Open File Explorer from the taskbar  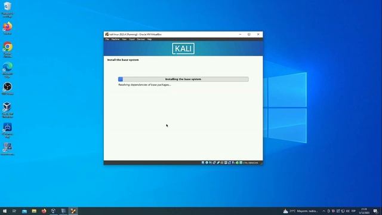point(34,211)
